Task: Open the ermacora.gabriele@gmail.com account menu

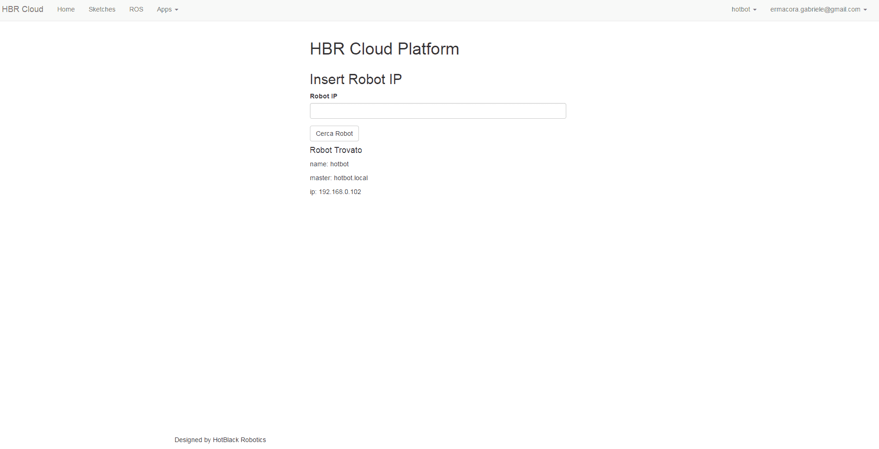Action: coord(815,9)
